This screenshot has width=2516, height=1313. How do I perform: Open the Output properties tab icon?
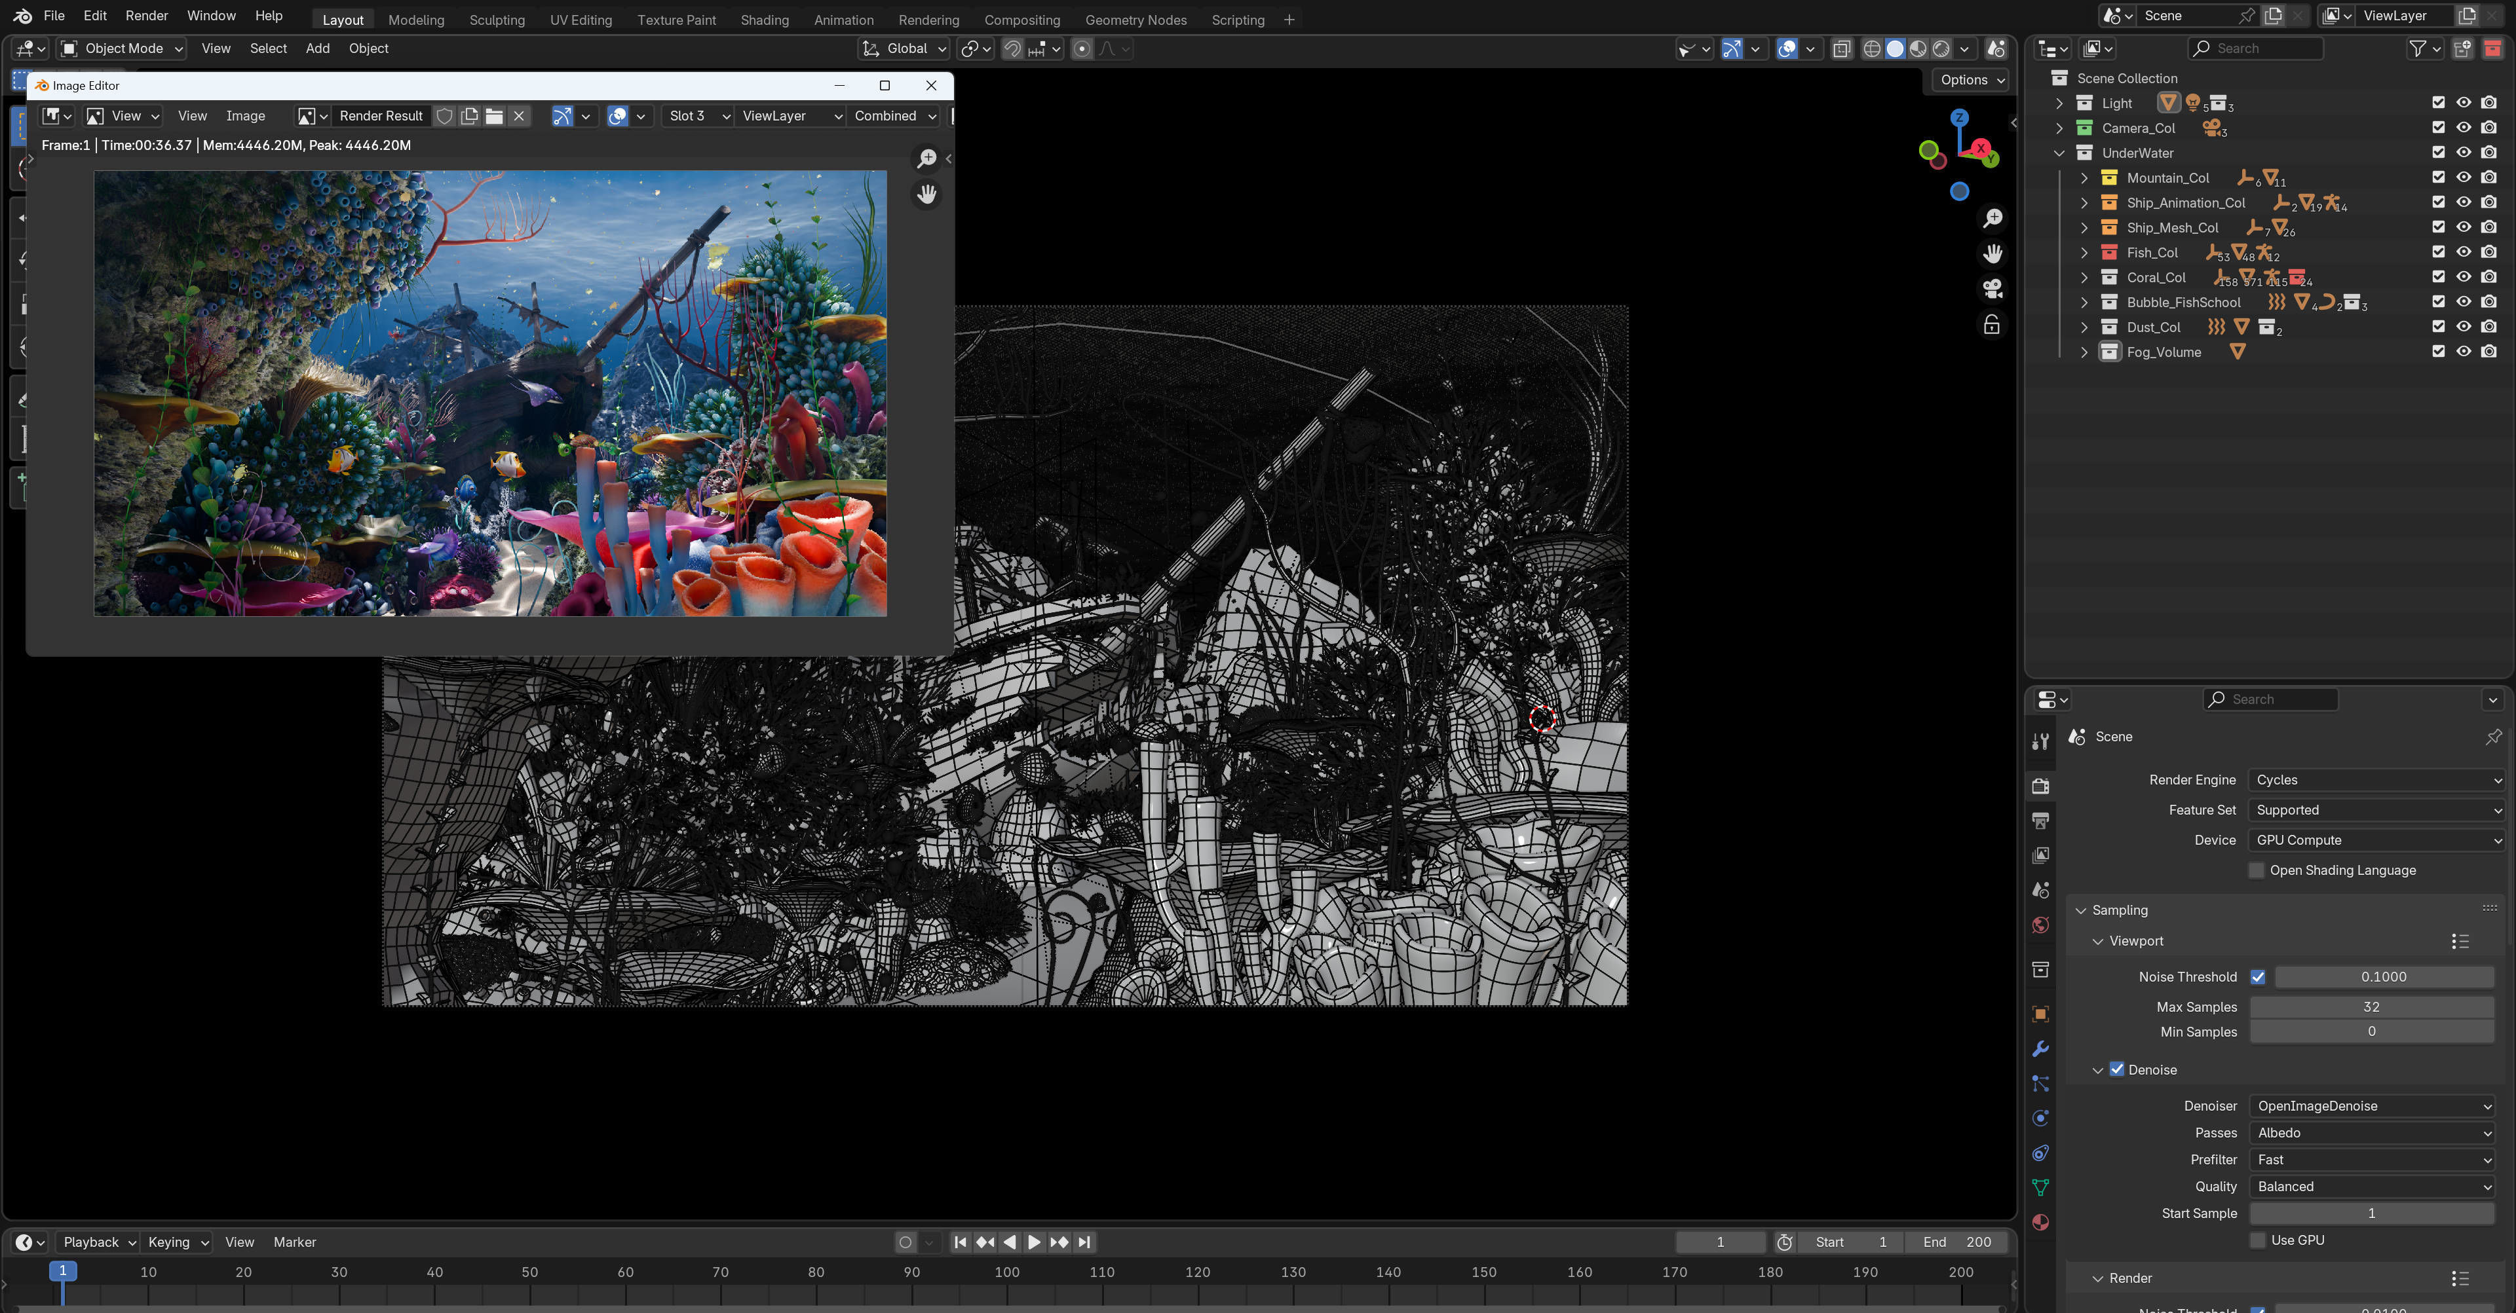click(x=2040, y=820)
